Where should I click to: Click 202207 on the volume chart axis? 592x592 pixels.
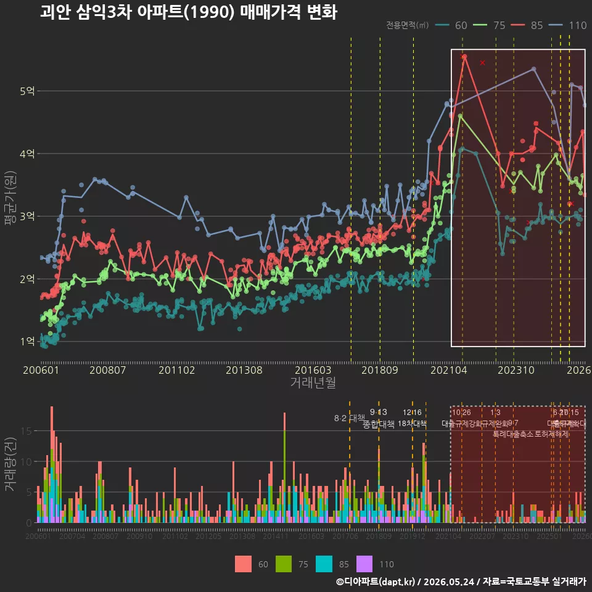tap(482, 536)
